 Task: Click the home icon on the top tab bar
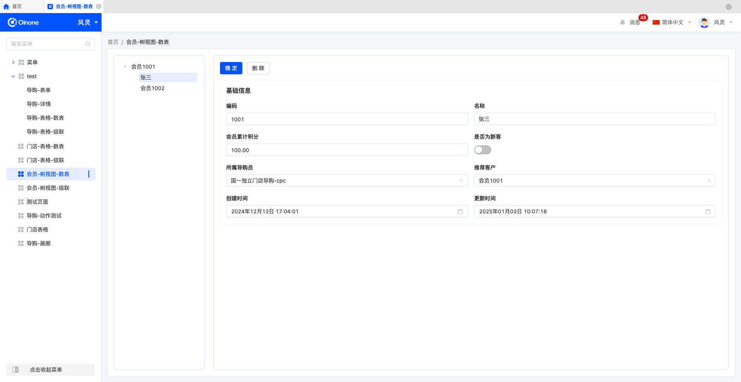pyautogui.click(x=6, y=7)
